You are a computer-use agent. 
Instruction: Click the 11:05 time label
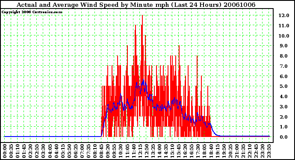(x=127, y=151)
